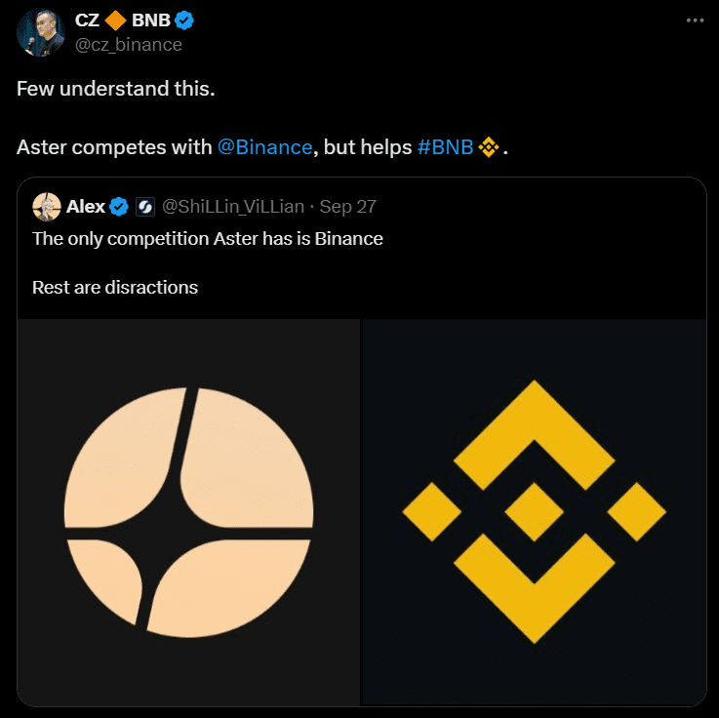Open the @ShiLLin_ViLLian profile handle
The width and height of the screenshot is (719, 718).
(233, 207)
